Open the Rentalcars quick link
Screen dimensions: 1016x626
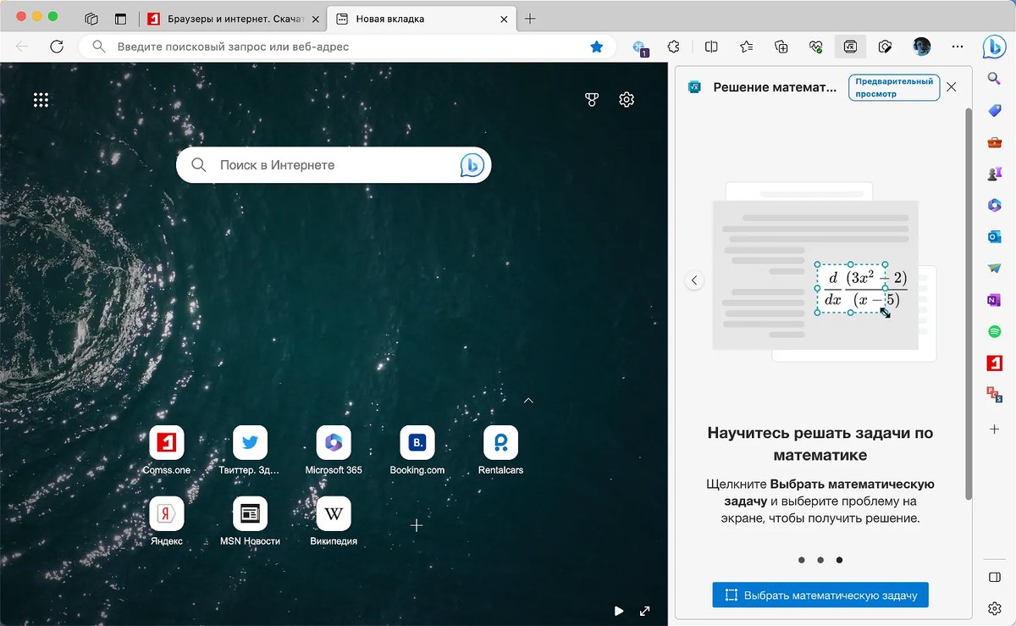coord(500,451)
